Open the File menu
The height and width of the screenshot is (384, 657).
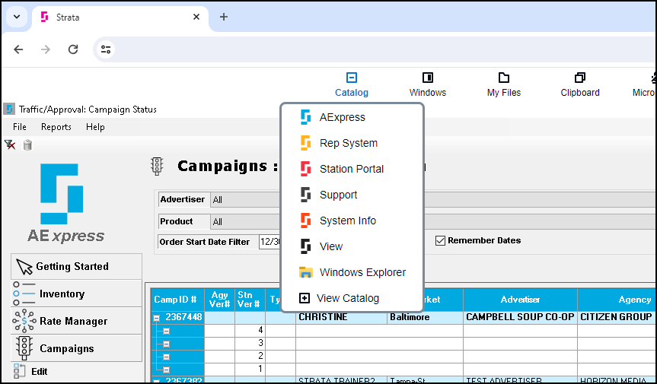pos(20,127)
